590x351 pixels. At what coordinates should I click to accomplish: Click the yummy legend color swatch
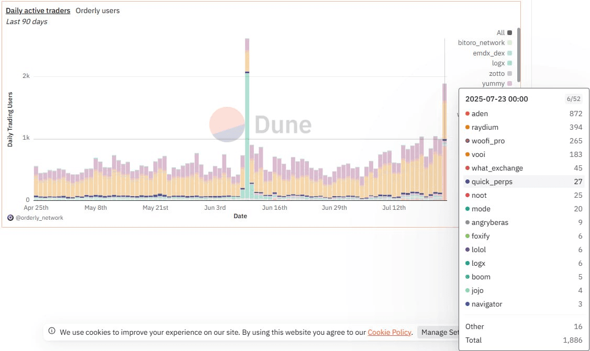509,83
